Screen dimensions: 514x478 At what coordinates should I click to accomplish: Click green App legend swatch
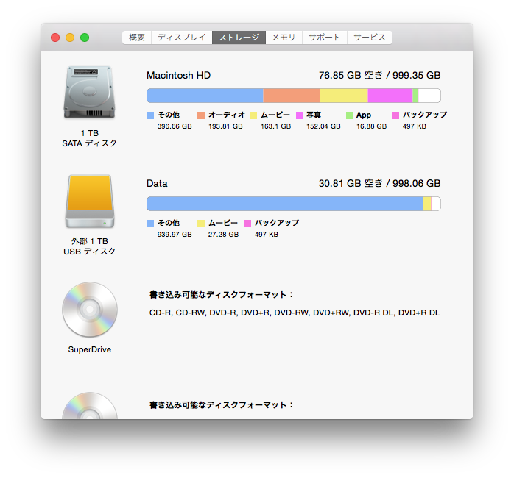350,115
